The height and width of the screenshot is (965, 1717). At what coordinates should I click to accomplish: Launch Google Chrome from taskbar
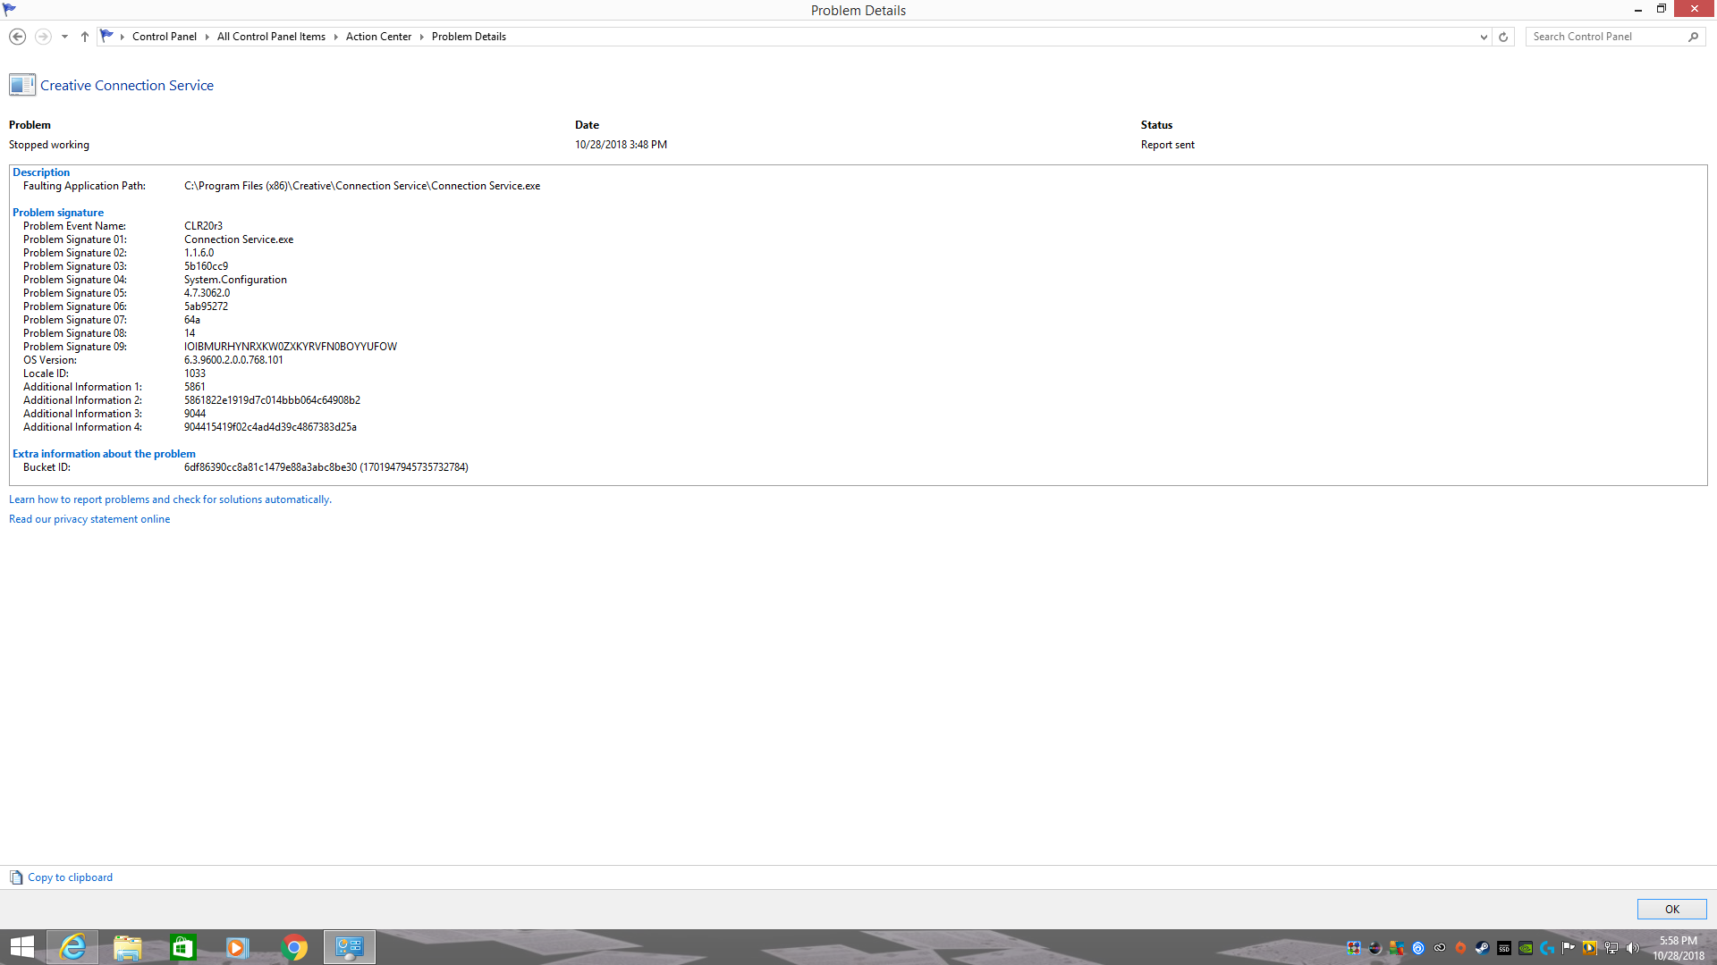coord(294,947)
